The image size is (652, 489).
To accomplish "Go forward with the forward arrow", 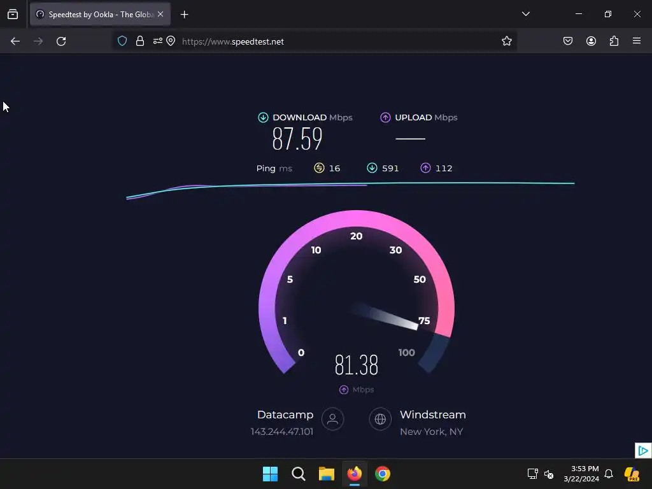I will pos(38,41).
